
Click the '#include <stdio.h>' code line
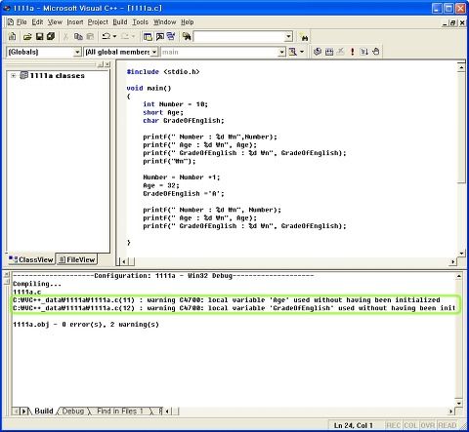163,72
